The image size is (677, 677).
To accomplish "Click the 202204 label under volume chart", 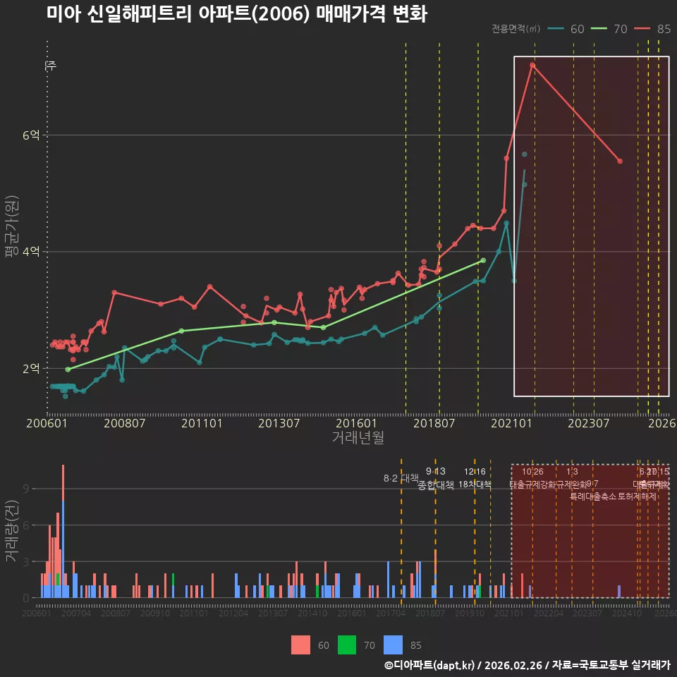I will [549, 613].
